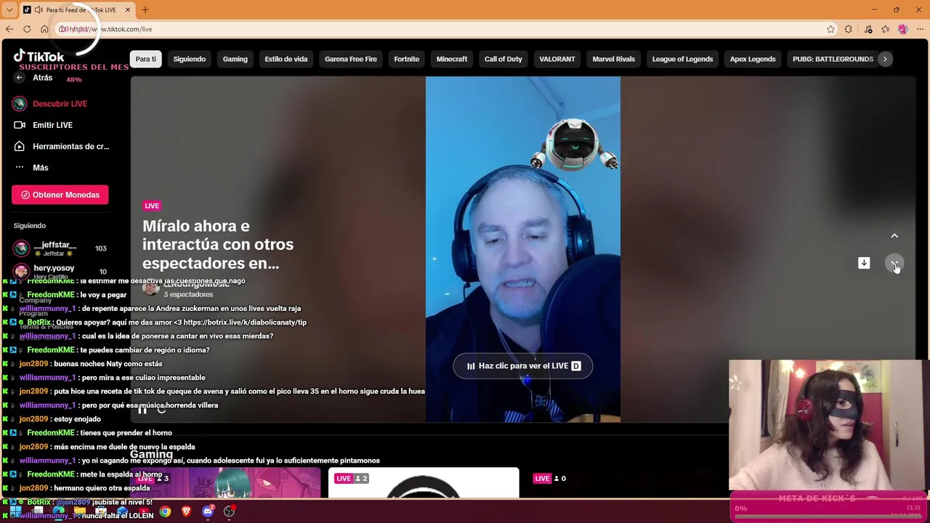The image size is (930, 523).
Task: Open Emitir LIVE in the sidebar
Action: 52,125
